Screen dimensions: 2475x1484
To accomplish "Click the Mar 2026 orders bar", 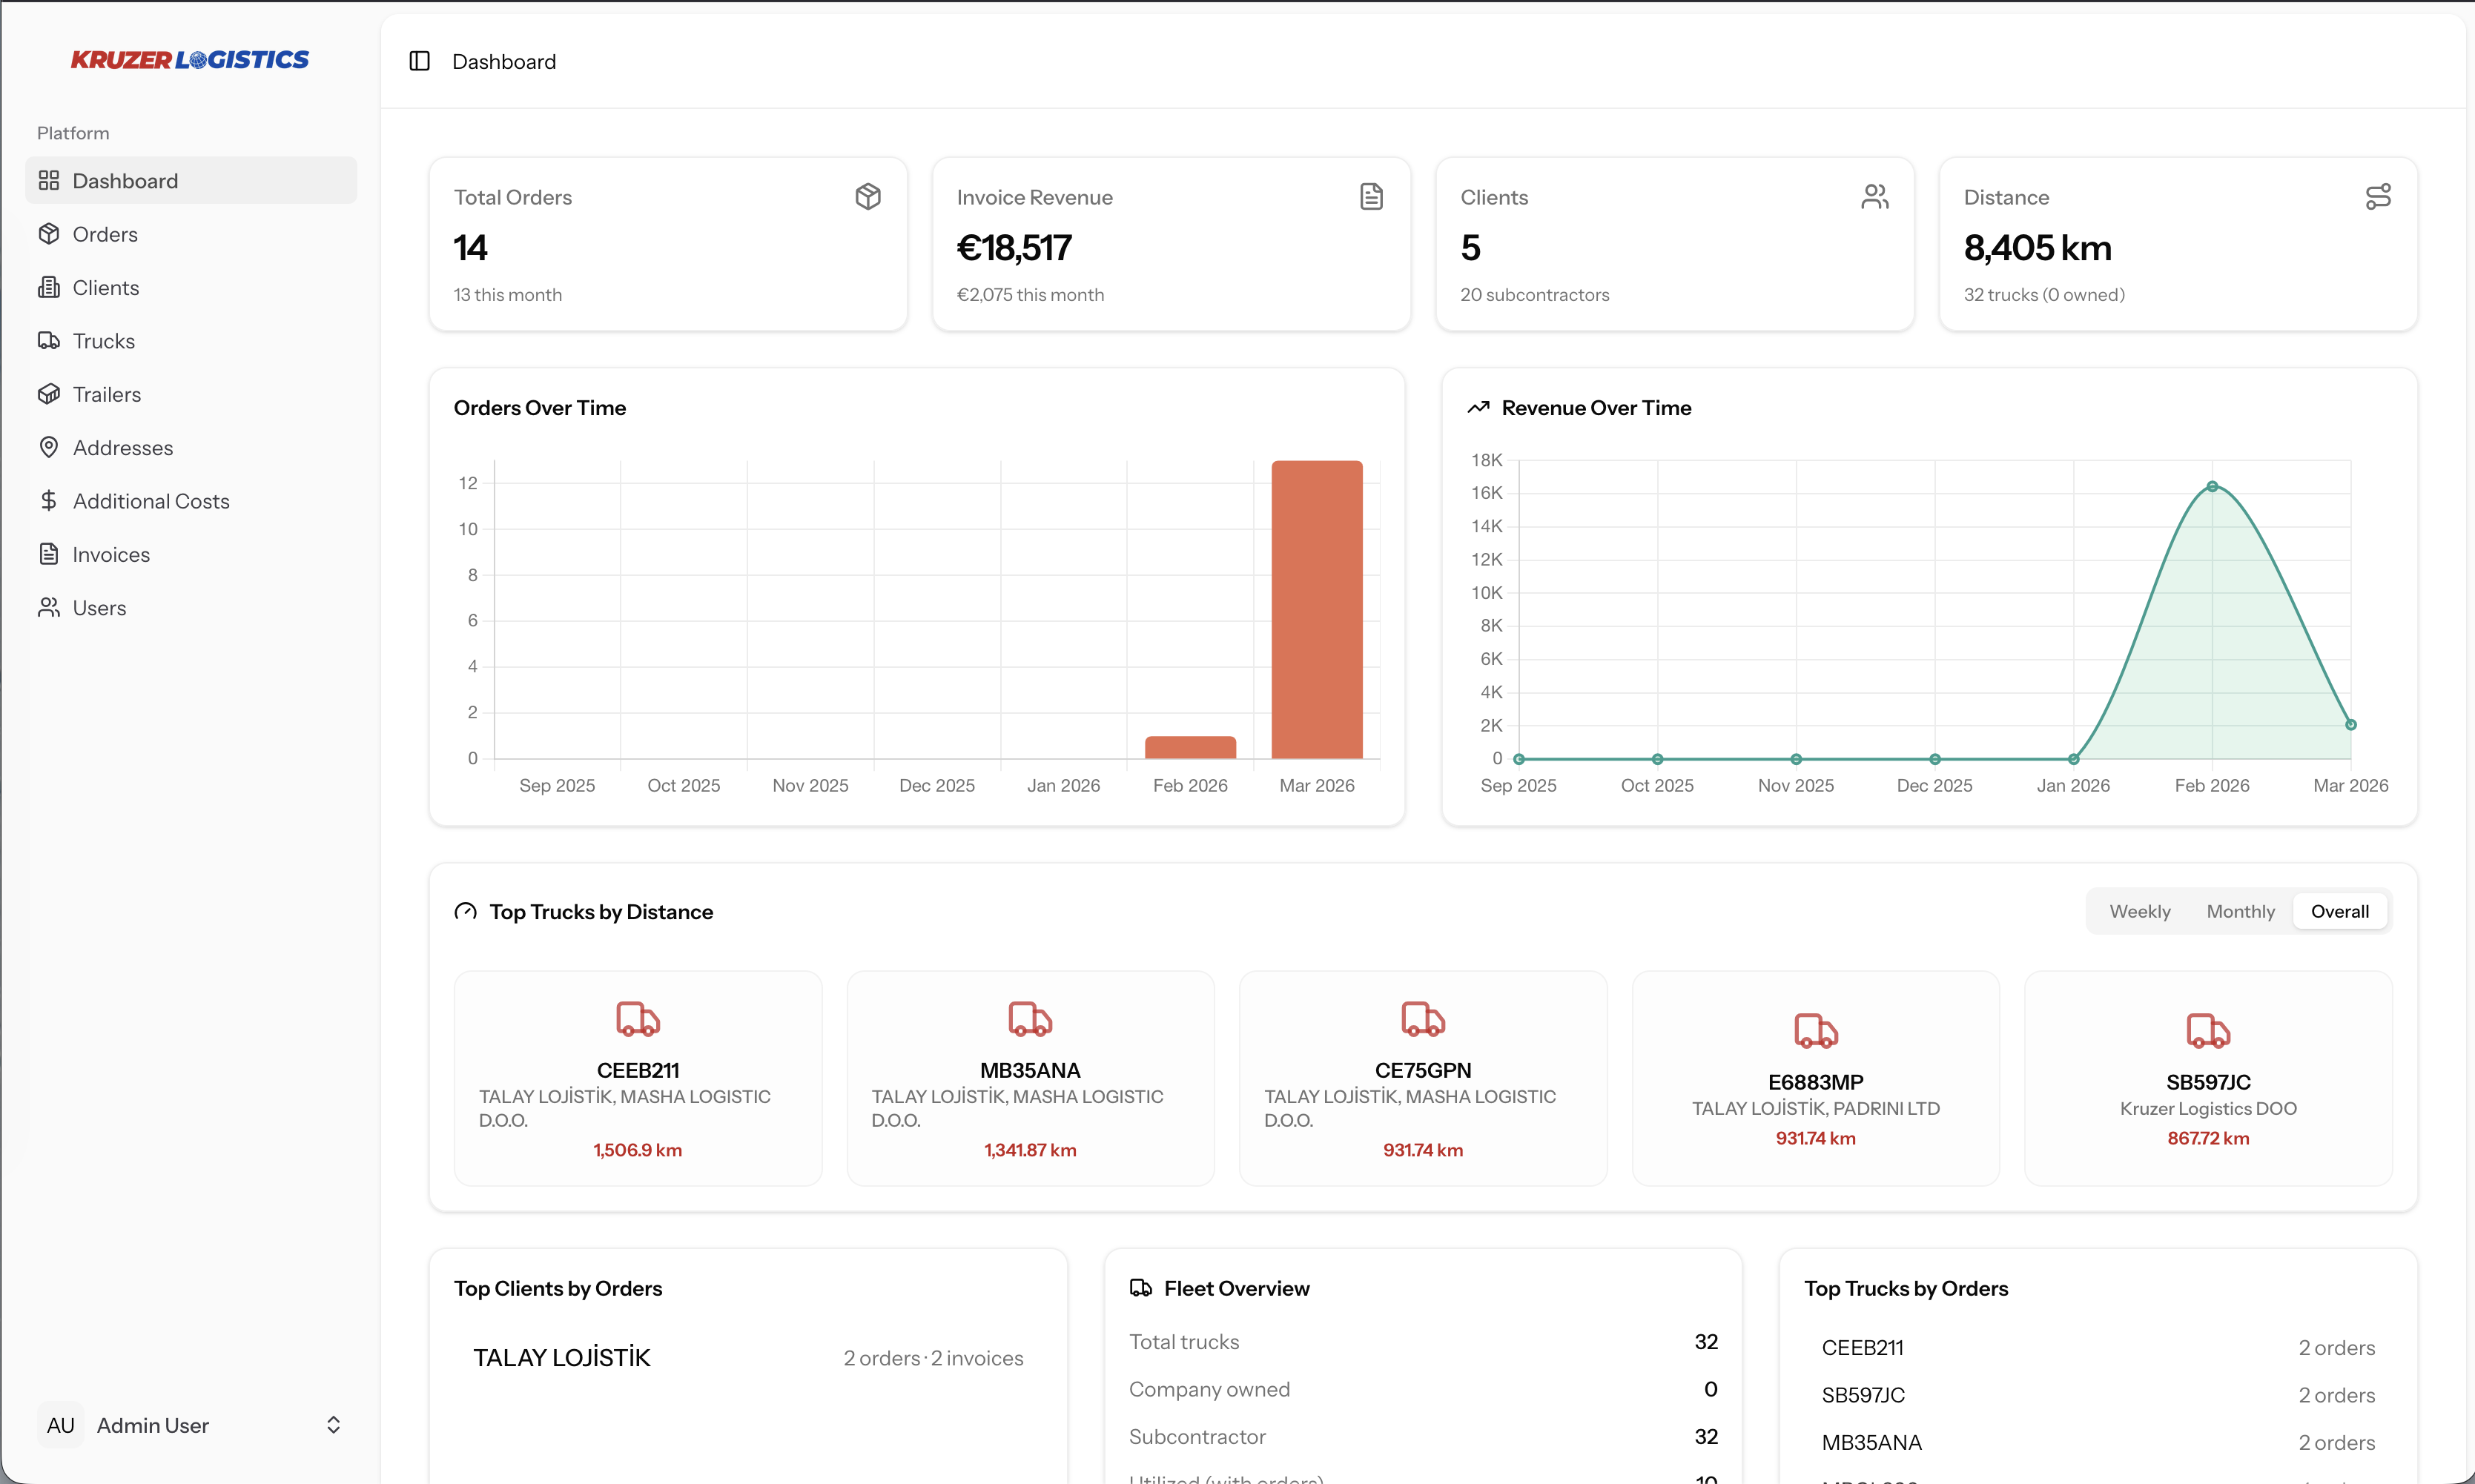I will click(1316, 609).
